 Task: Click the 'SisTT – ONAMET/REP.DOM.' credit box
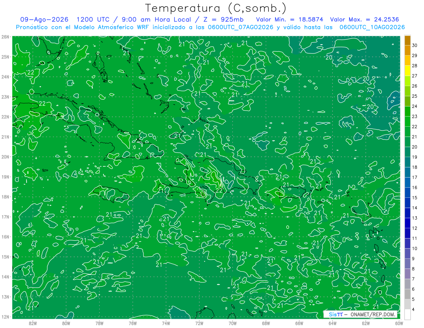tap(360, 314)
